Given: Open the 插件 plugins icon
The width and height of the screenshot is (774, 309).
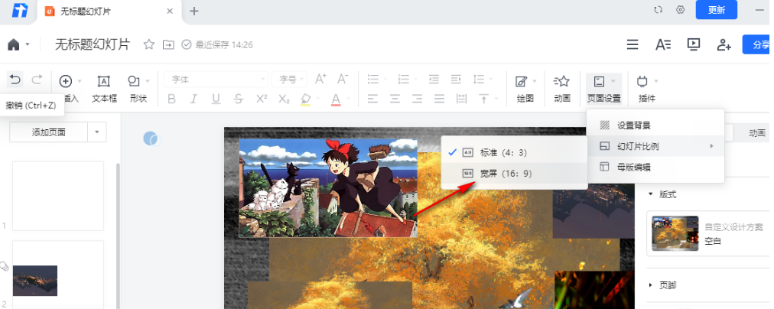Looking at the screenshot, I should point(646,87).
